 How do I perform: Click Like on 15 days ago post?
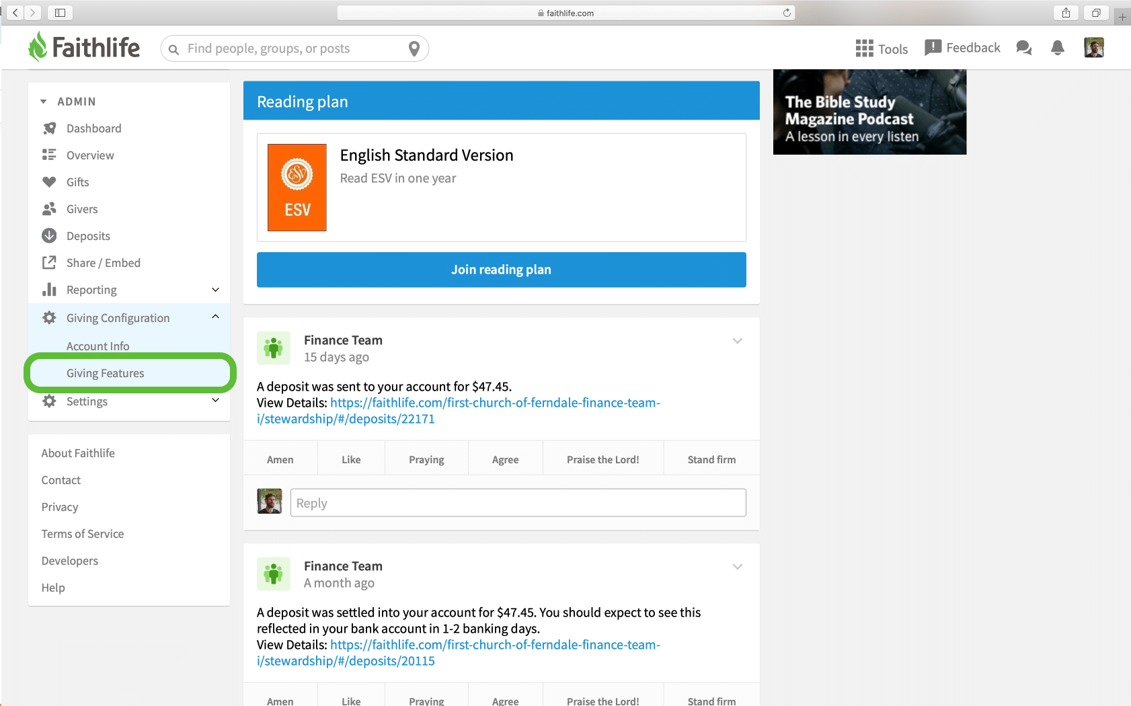351,460
